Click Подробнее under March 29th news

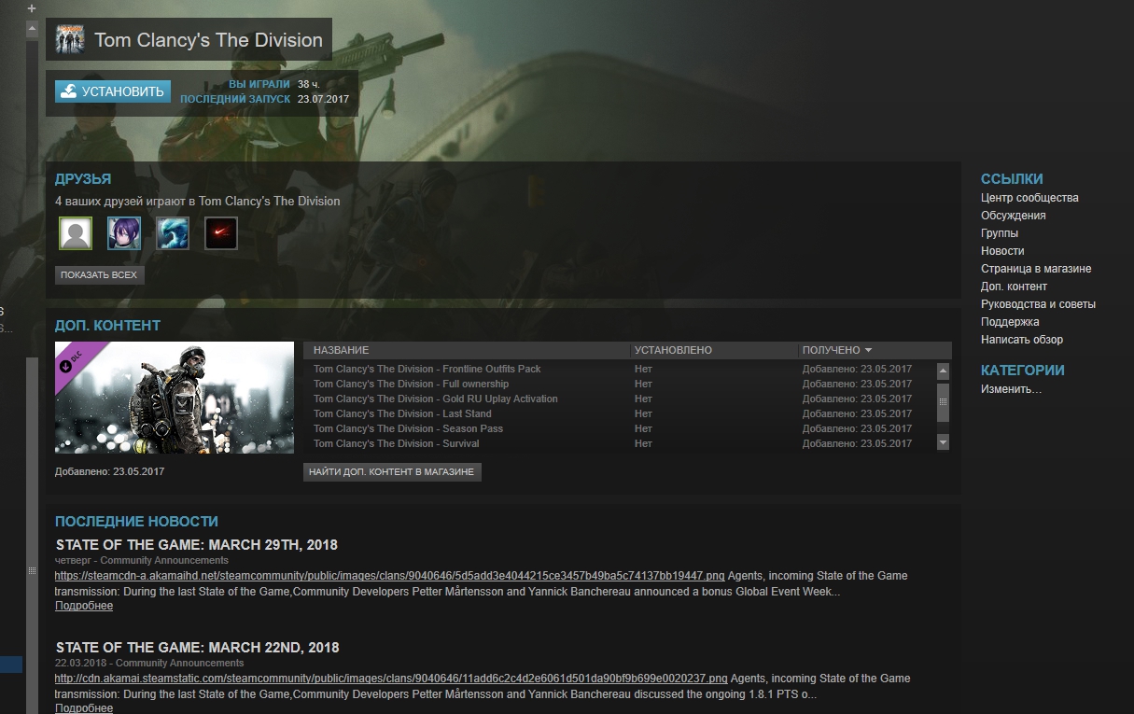pyautogui.click(x=84, y=606)
